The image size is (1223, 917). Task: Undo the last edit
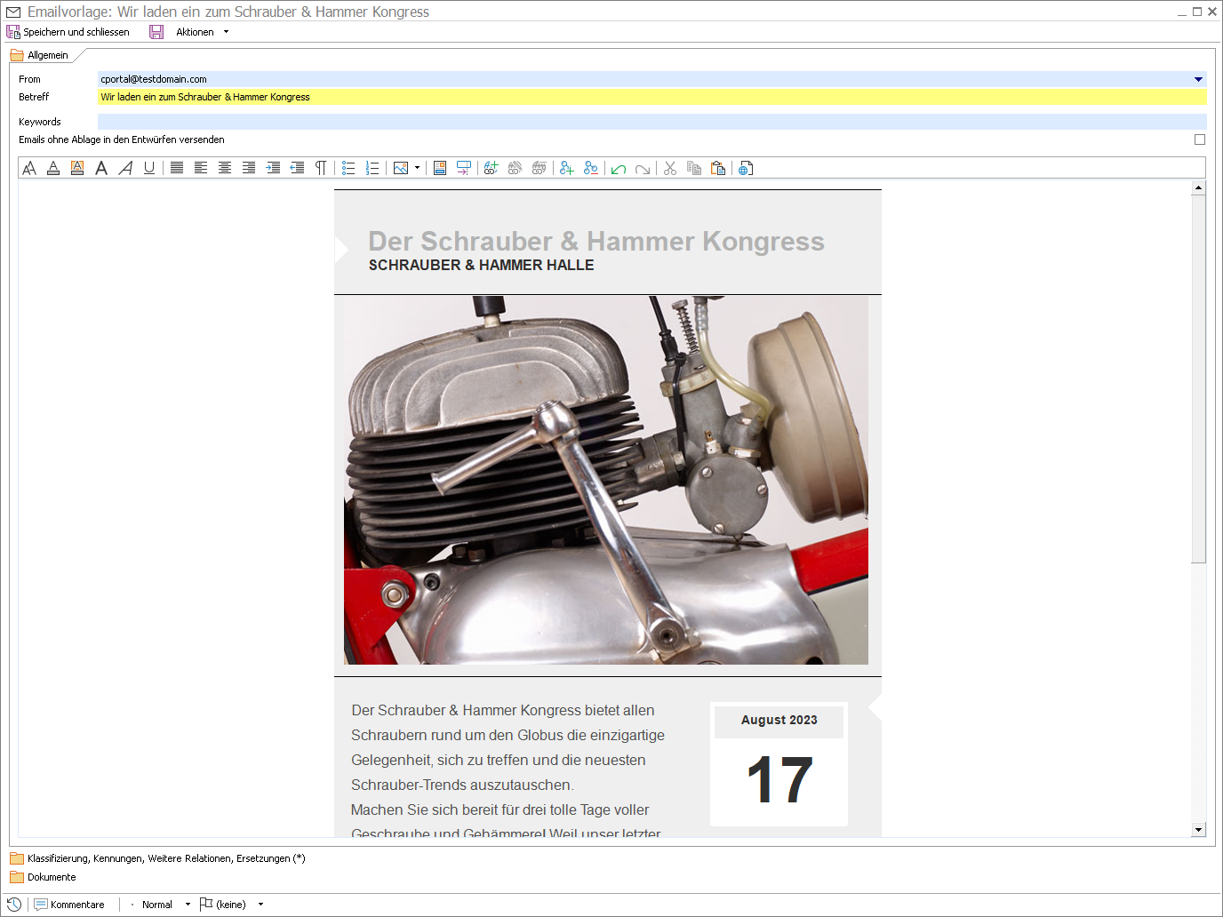pos(619,168)
